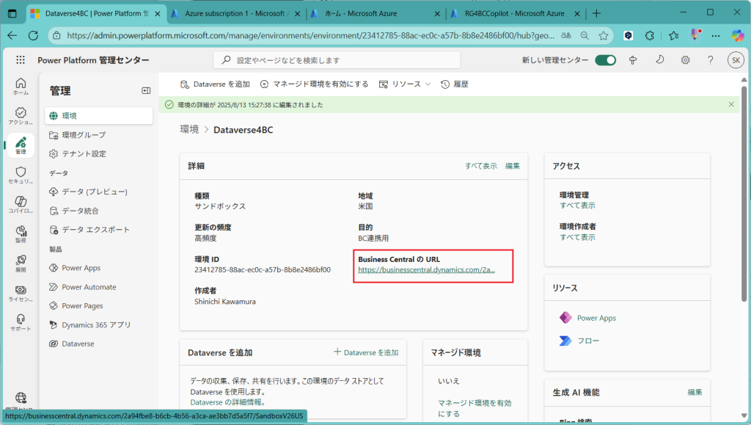751x425 pixels.
Task: Open the app launcher waffle icon
Action: [x=20, y=60]
